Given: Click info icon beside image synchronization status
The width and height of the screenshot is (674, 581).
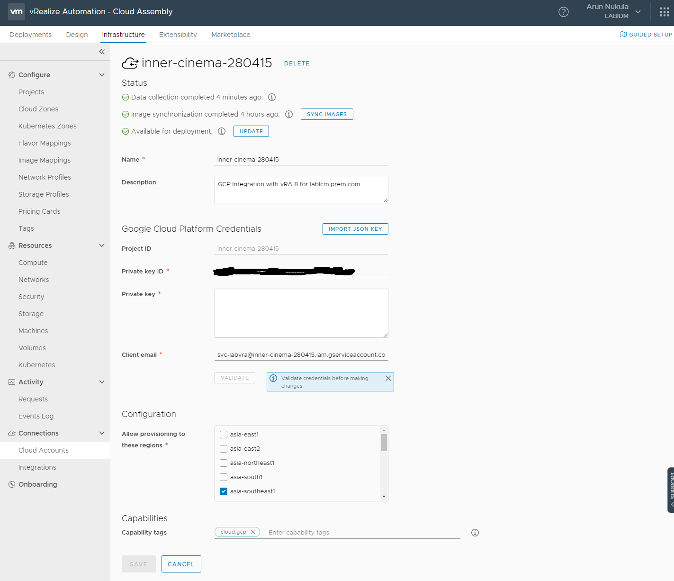Looking at the screenshot, I should [289, 114].
